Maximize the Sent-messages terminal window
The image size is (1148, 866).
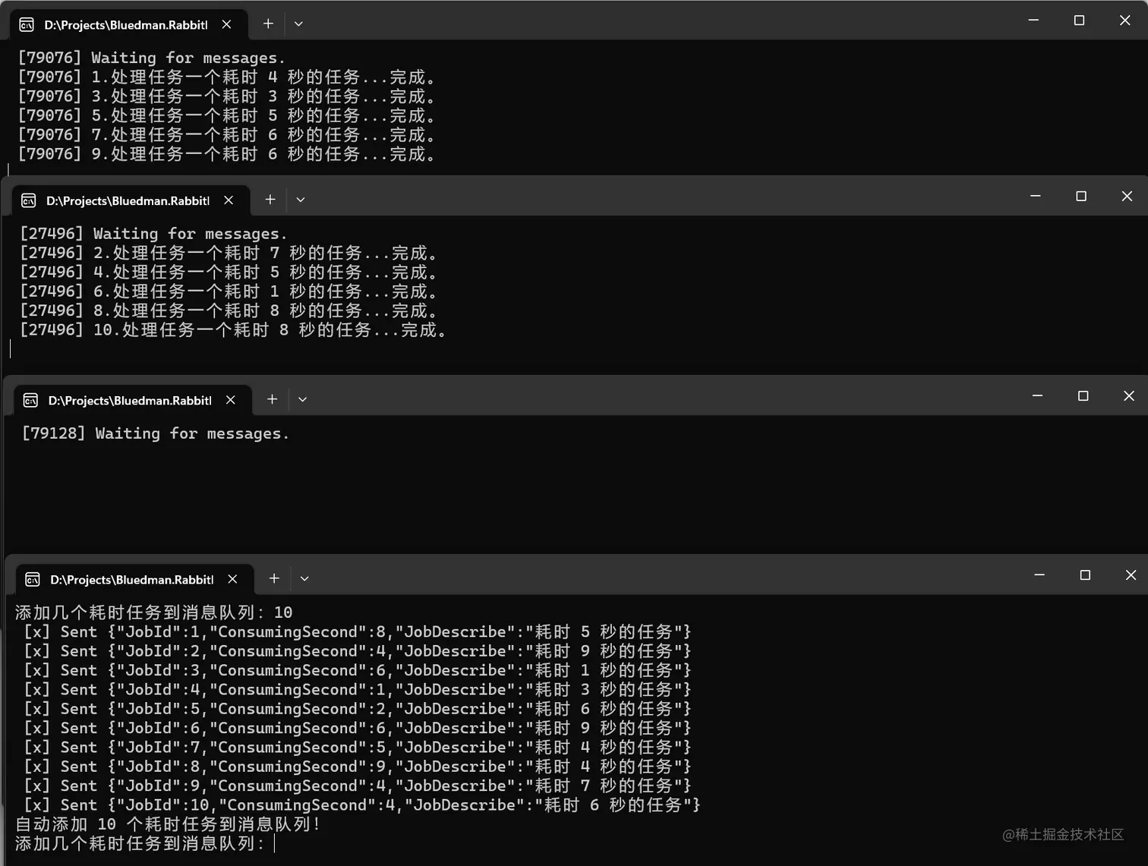1085,575
